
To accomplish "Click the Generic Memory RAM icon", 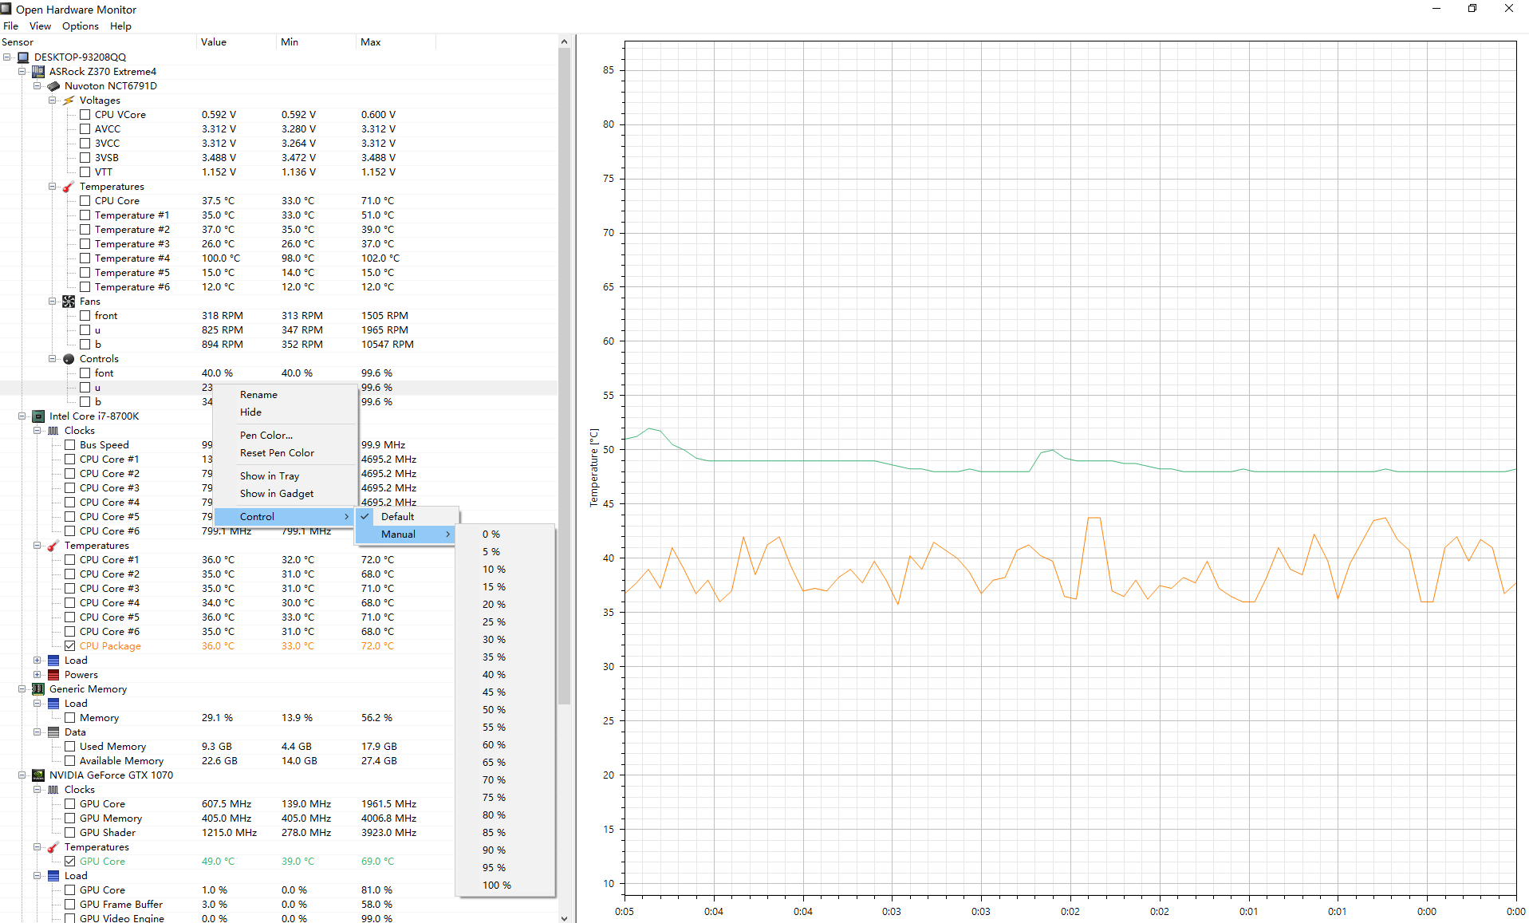I will (38, 689).
